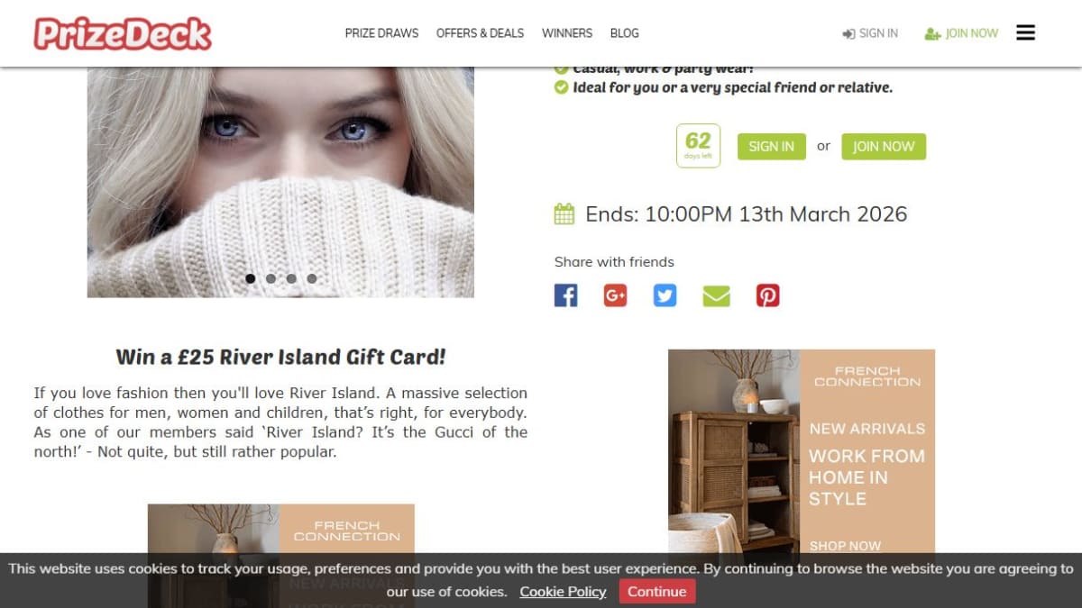Share on Pinterest icon
The height and width of the screenshot is (608, 1082).
tap(767, 295)
